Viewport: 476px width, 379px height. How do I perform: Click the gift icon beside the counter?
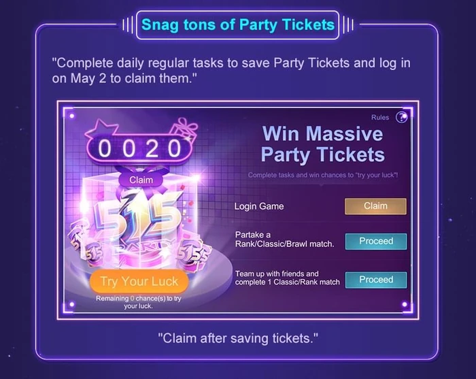click(184, 131)
